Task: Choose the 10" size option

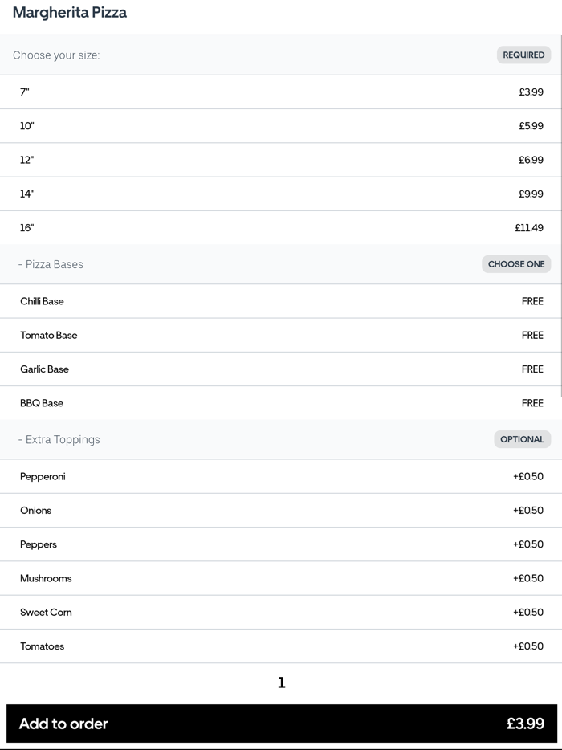Action: [x=281, y=126]
